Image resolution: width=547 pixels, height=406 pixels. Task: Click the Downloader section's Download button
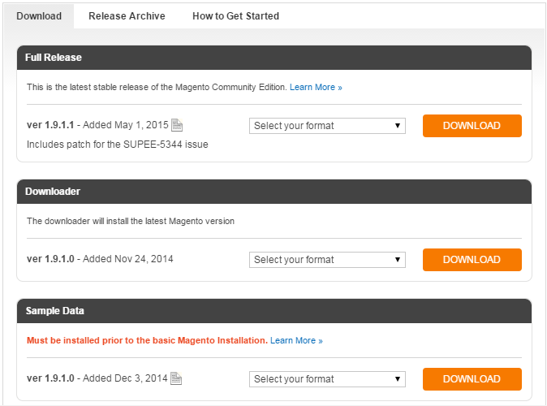472,260
